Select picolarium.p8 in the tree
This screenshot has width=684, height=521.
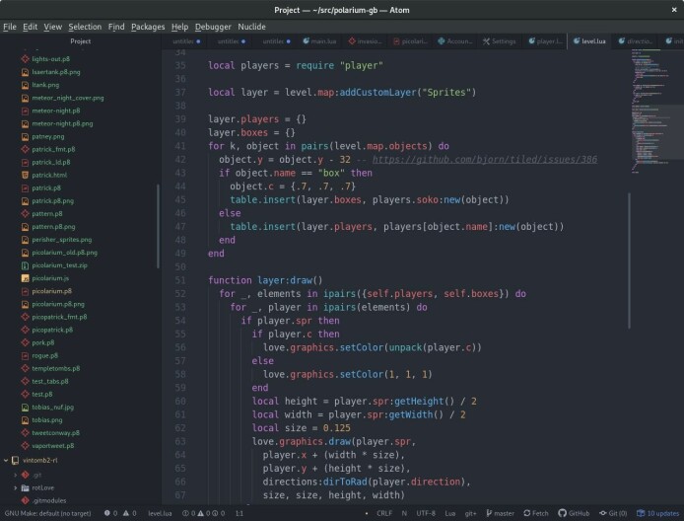tap(51, 291)
